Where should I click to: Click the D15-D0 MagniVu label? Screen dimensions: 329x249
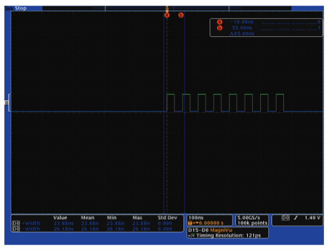(210, 230)
